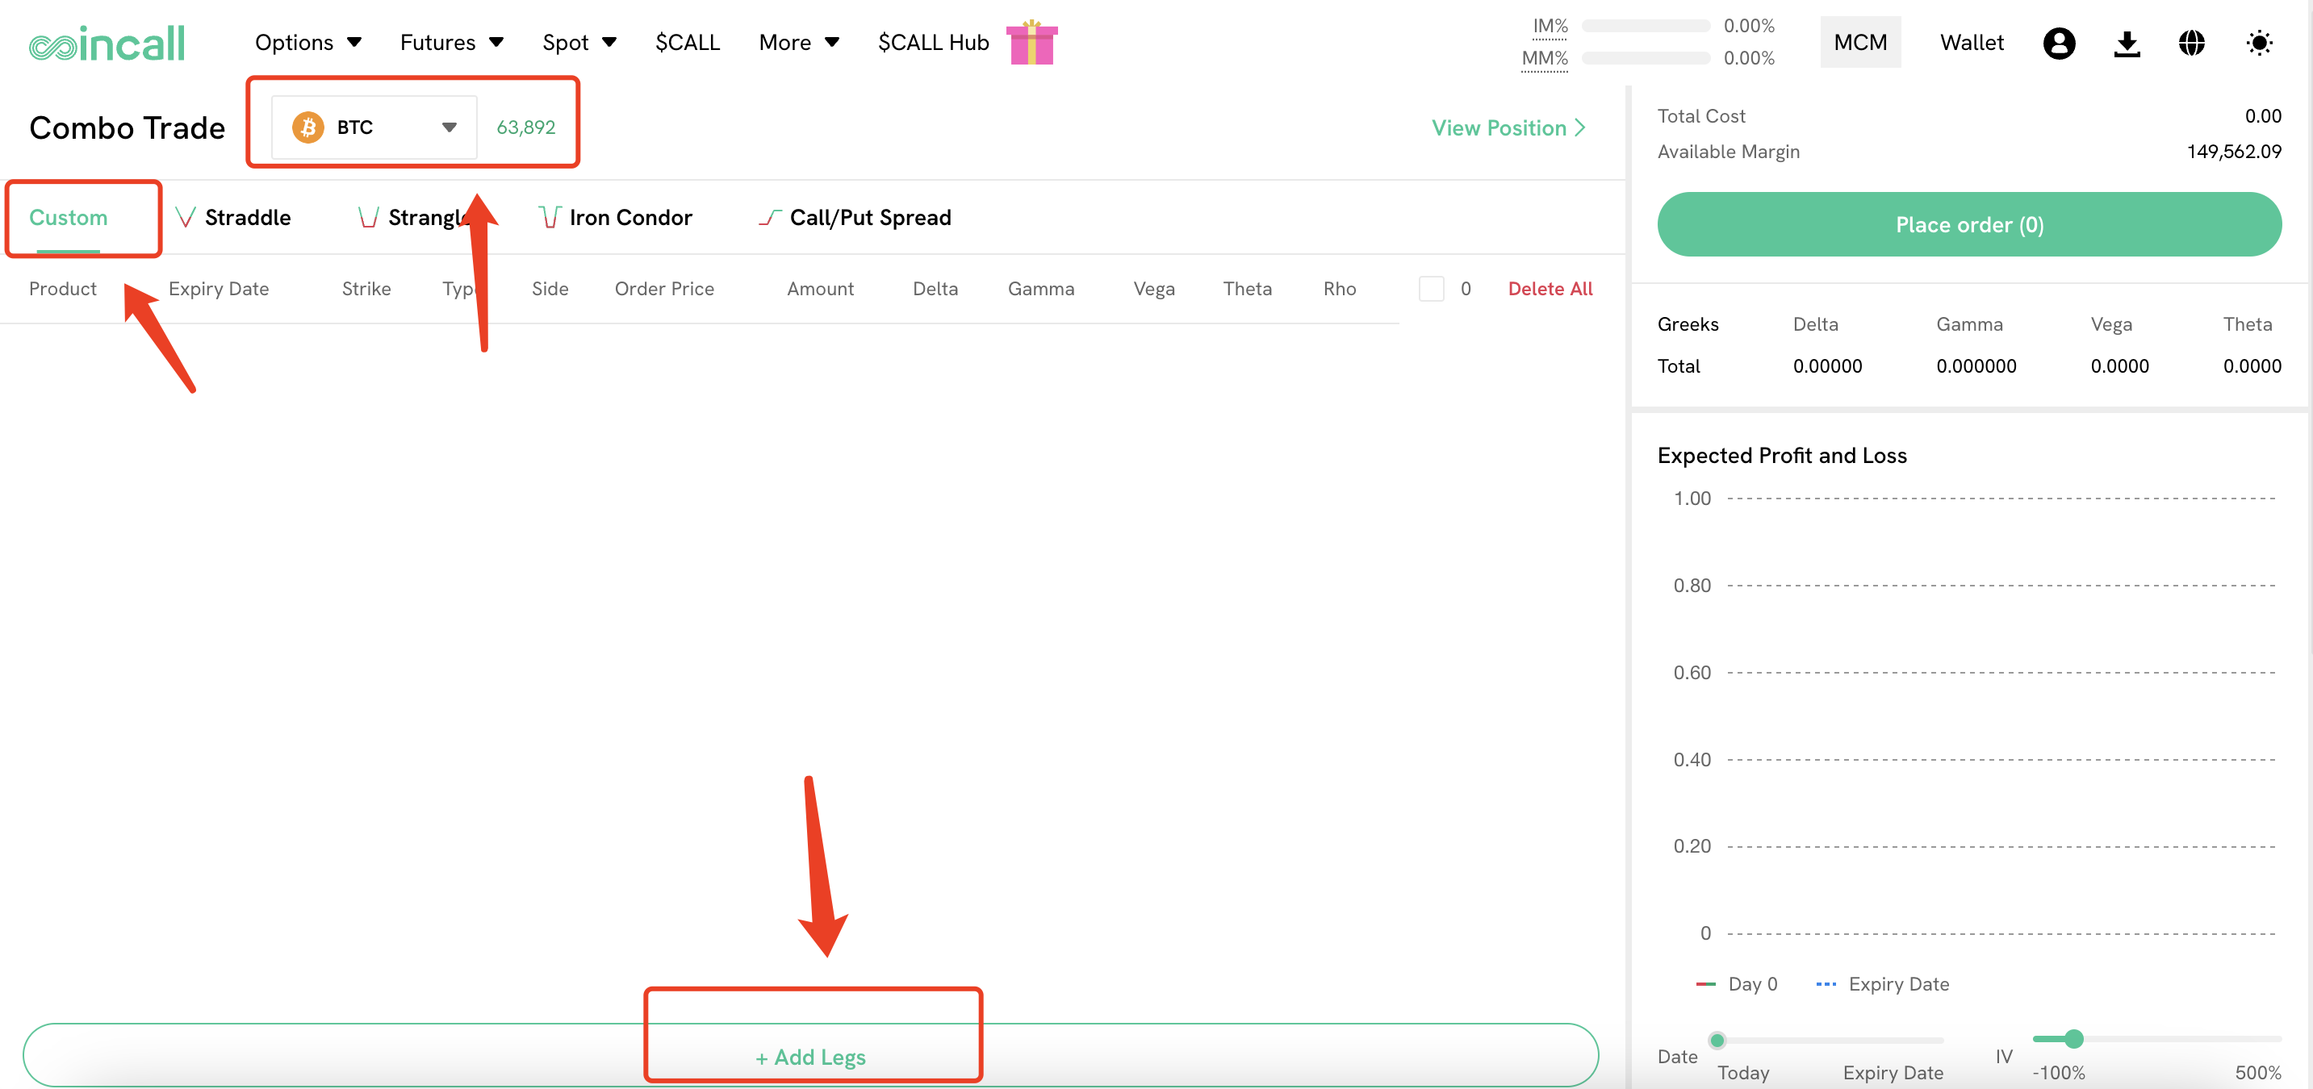
Task: Open the BTC asset selector dropdown
Action: [x=375, y=127]
